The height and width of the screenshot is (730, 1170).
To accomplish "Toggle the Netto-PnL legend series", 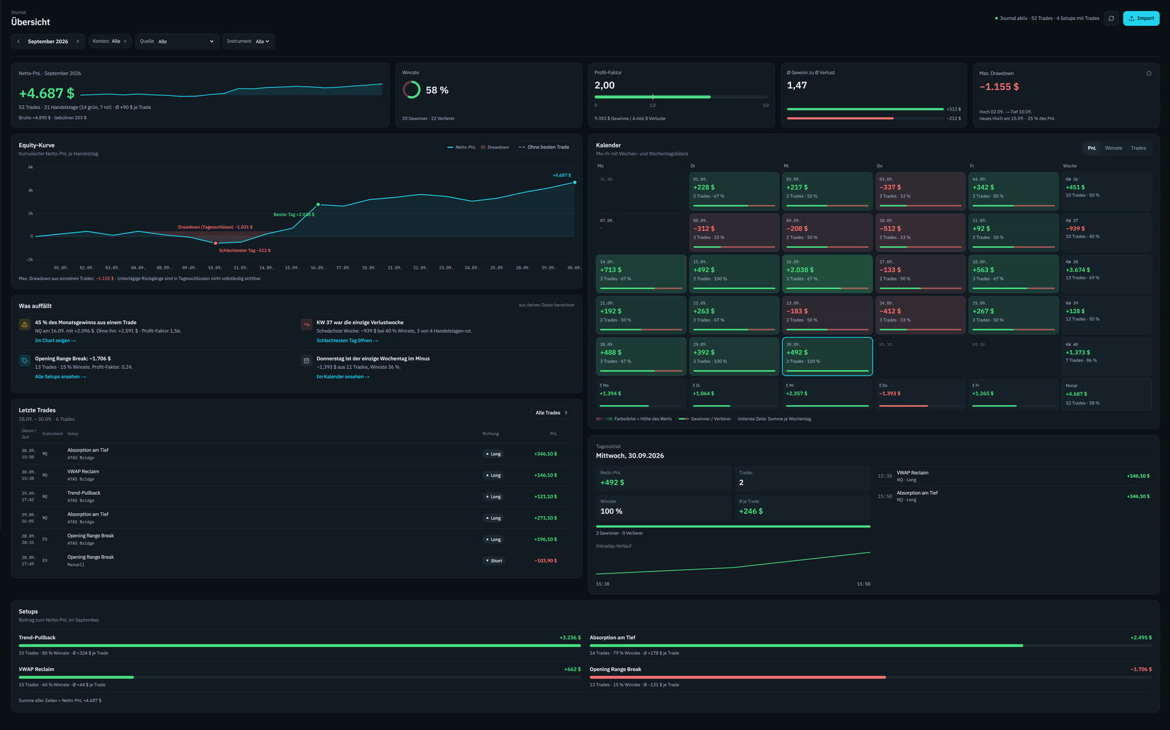I will [x=461, y=147].
